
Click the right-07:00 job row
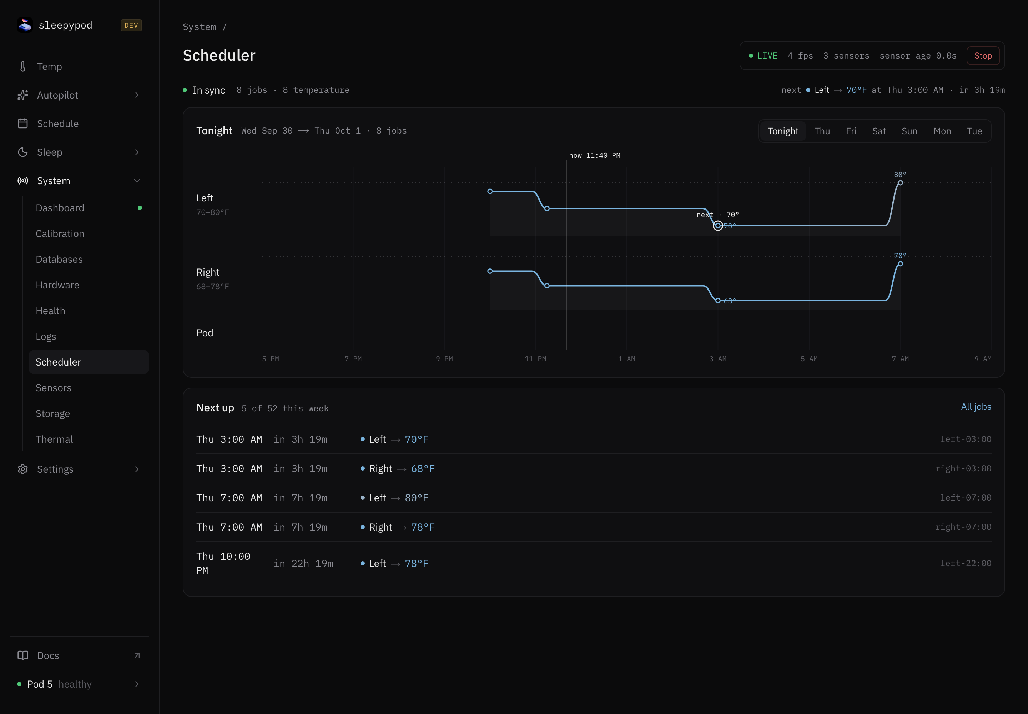point(594,527)
